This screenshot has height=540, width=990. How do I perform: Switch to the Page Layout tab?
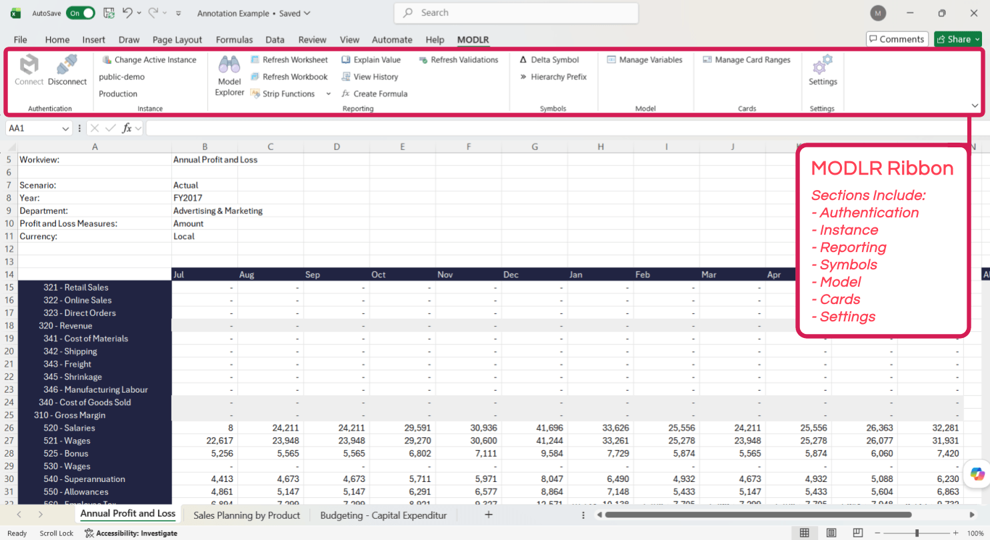[177, 39]
